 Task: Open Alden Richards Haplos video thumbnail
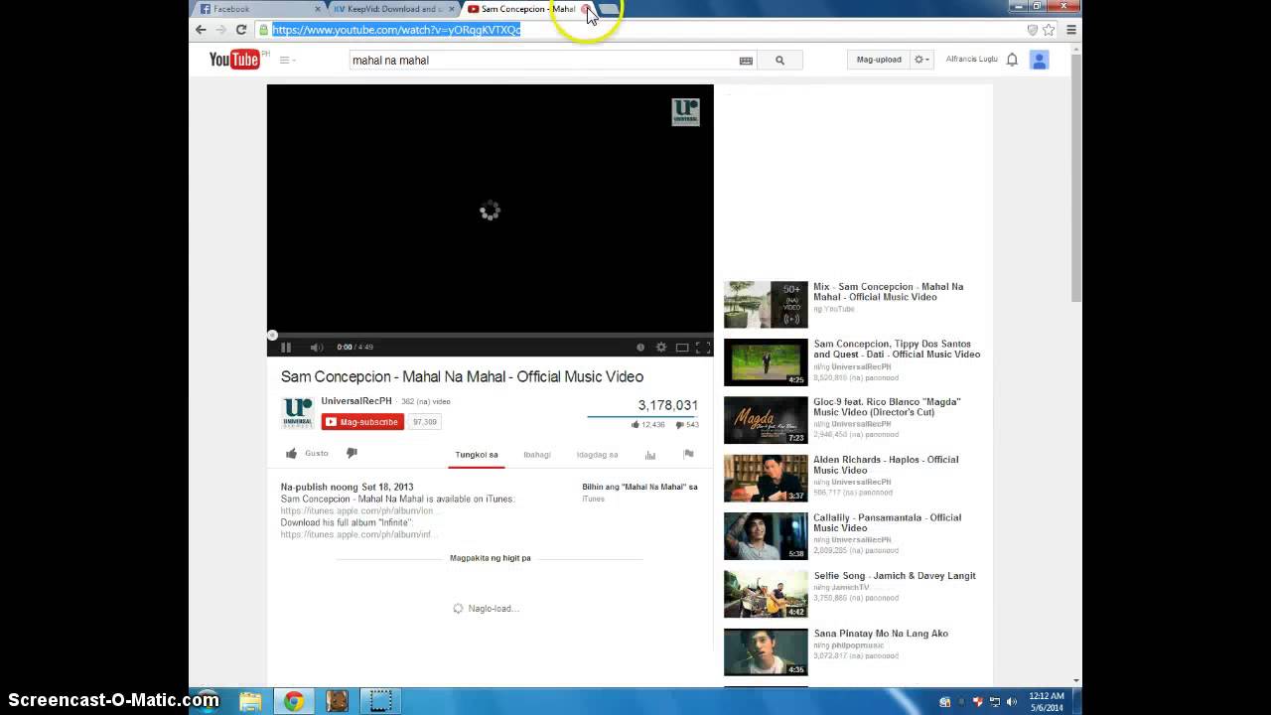pyautogui.click(x=766, y=479)
